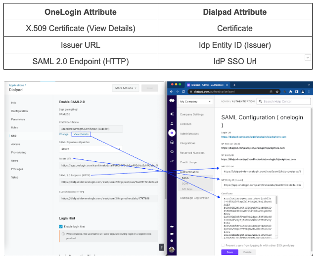
Task: Click the Dialpad logo in the dark sidebar
Action: pyautogui.click(x=172, y=100)
